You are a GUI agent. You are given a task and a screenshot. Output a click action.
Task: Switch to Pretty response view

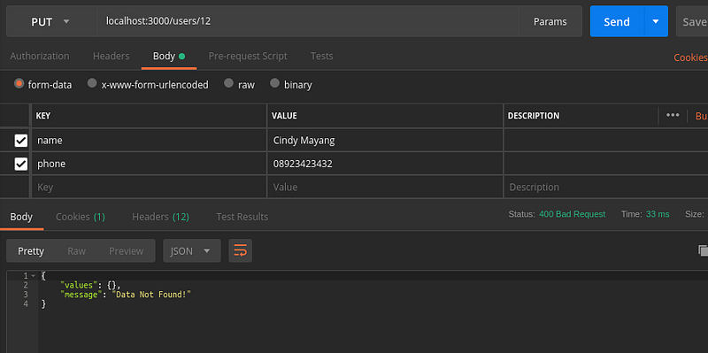[31, 251]
